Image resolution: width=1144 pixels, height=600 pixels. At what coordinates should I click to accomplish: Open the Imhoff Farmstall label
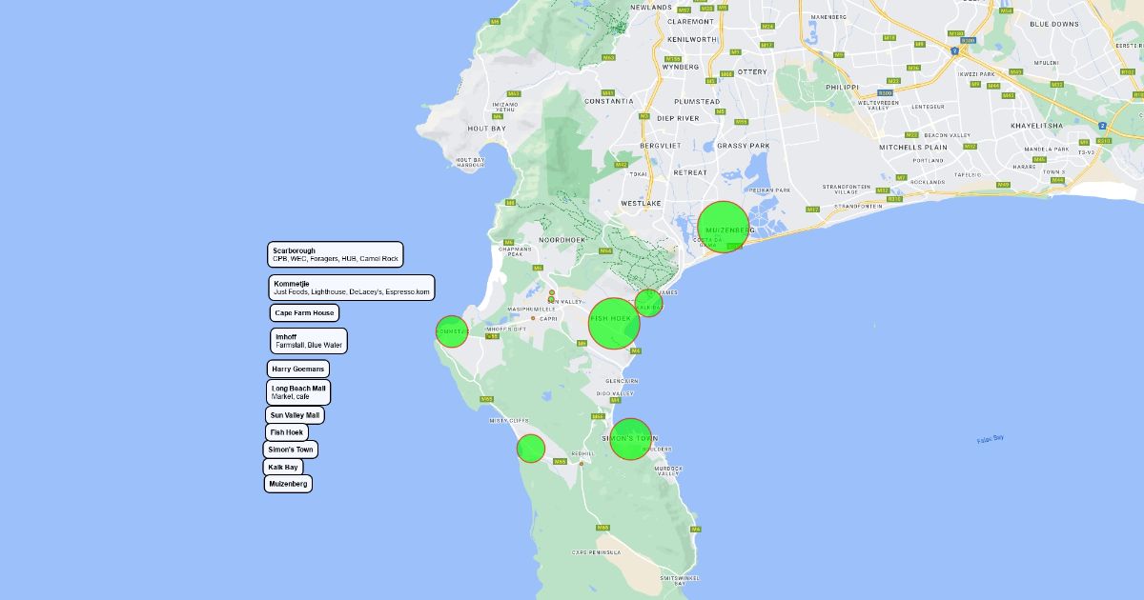[309, 341]
